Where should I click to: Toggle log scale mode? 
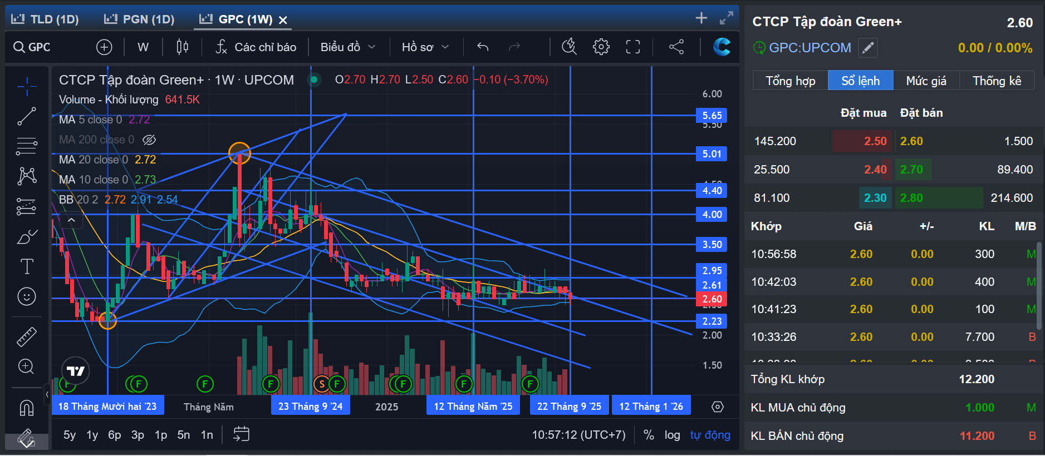coord(672,435)
